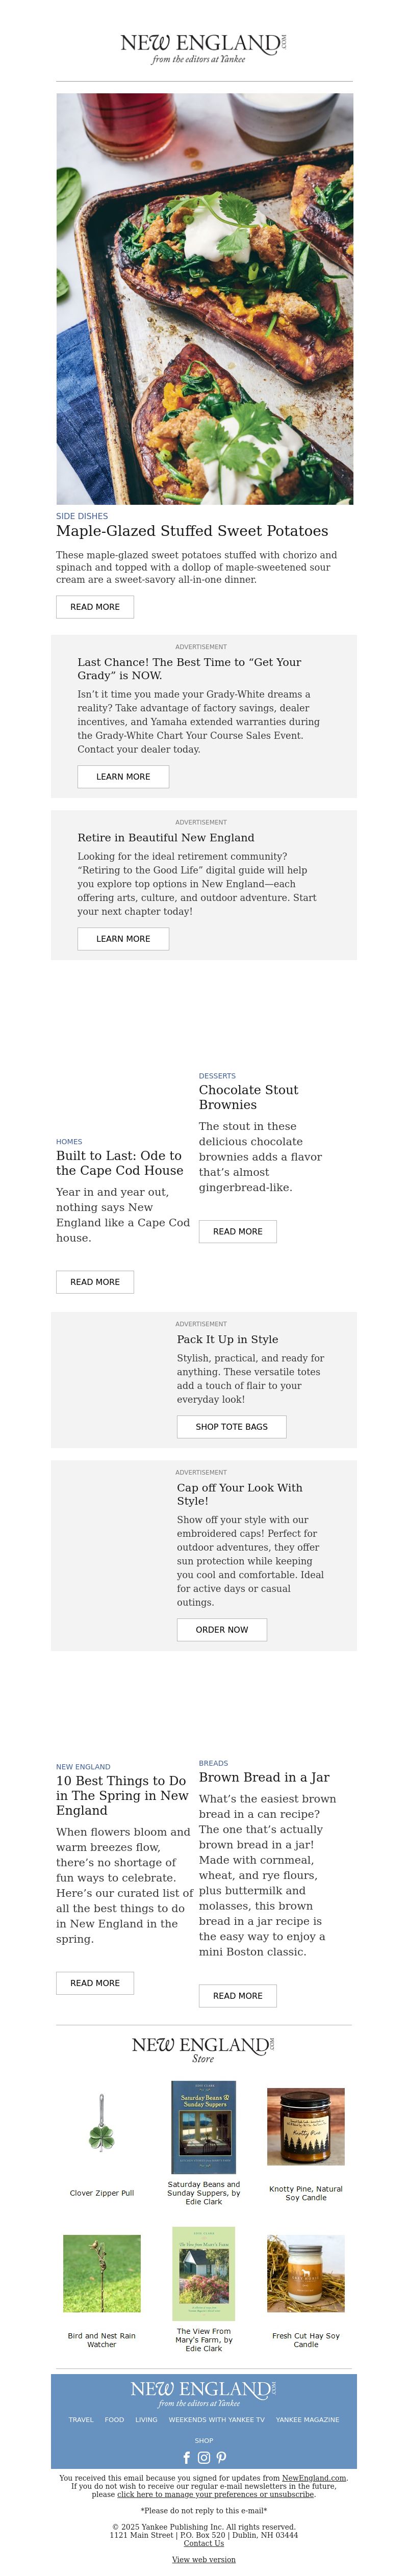This screenshot has height=2576, width=408.
Task: Open the Pinterest icon in the footer
Action: pos(221,2457)
